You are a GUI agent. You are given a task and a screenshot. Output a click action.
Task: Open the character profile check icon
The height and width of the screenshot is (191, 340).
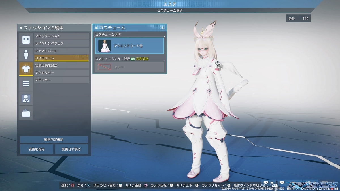26,98
